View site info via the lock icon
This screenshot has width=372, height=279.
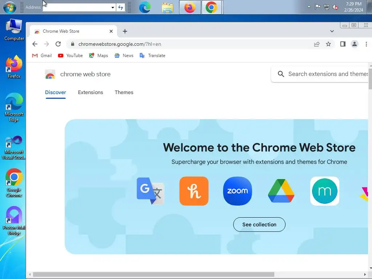(x=73, y=44)
